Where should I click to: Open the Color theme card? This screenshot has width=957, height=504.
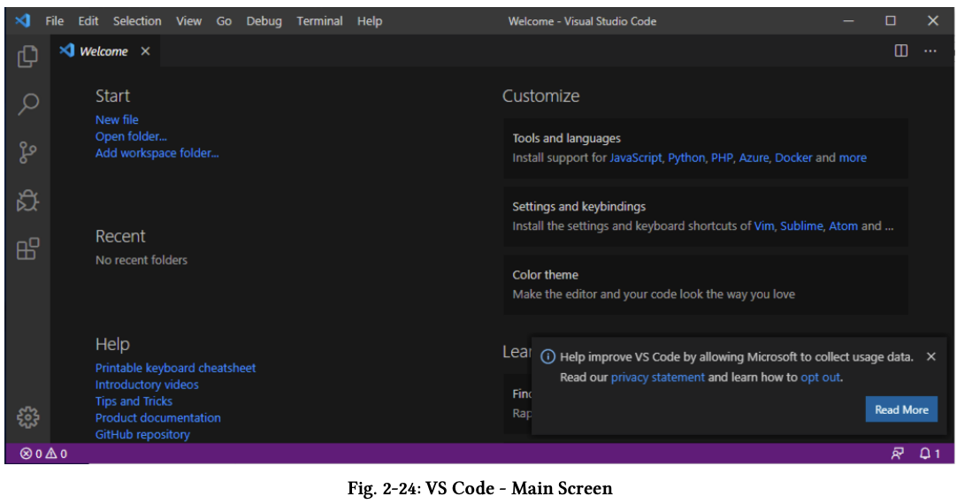[x=705, y=285]
